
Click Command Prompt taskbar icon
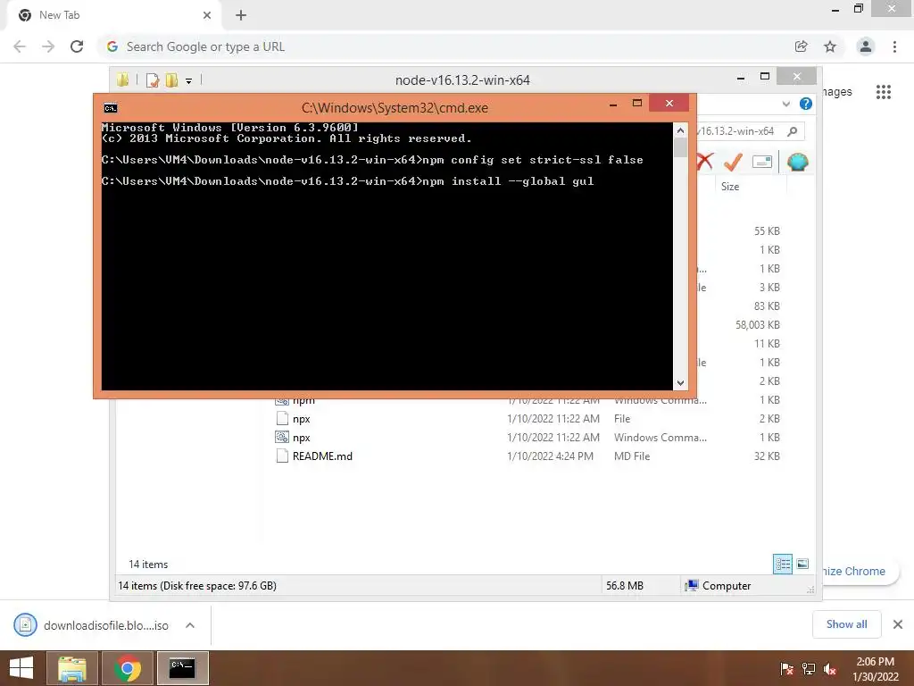pos(182,668)
